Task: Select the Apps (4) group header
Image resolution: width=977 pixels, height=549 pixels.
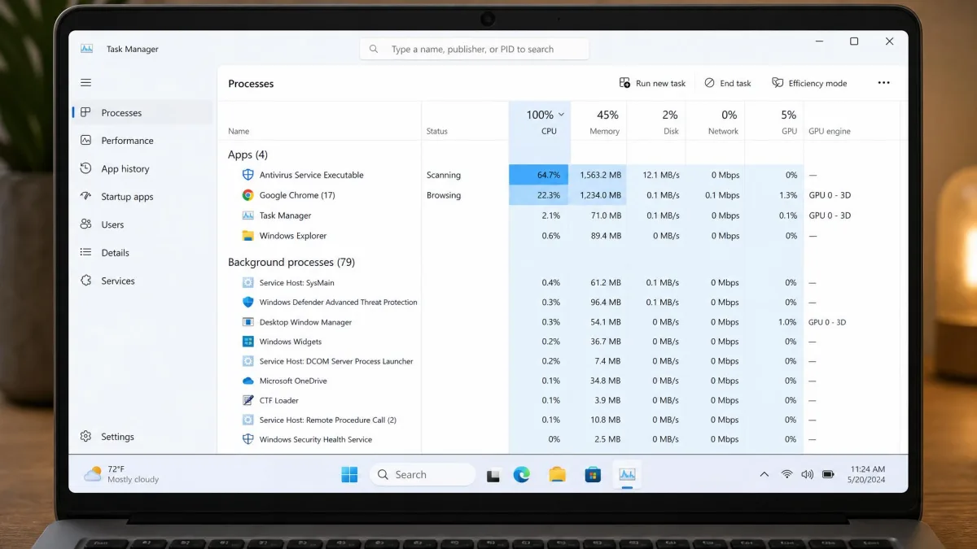Action: (248, 155)
